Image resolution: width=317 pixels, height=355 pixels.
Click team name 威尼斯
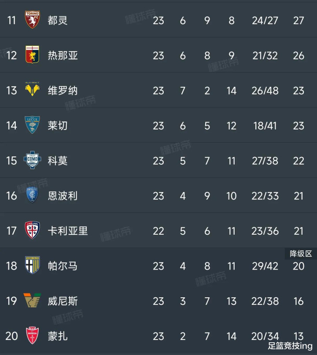(63, 301)
